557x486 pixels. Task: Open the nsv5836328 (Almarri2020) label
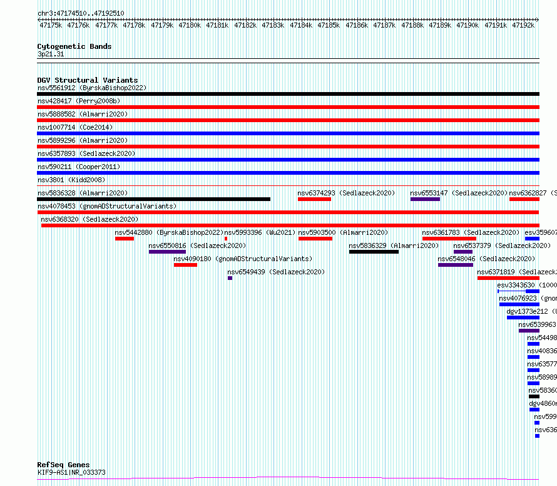coord(83,193)
